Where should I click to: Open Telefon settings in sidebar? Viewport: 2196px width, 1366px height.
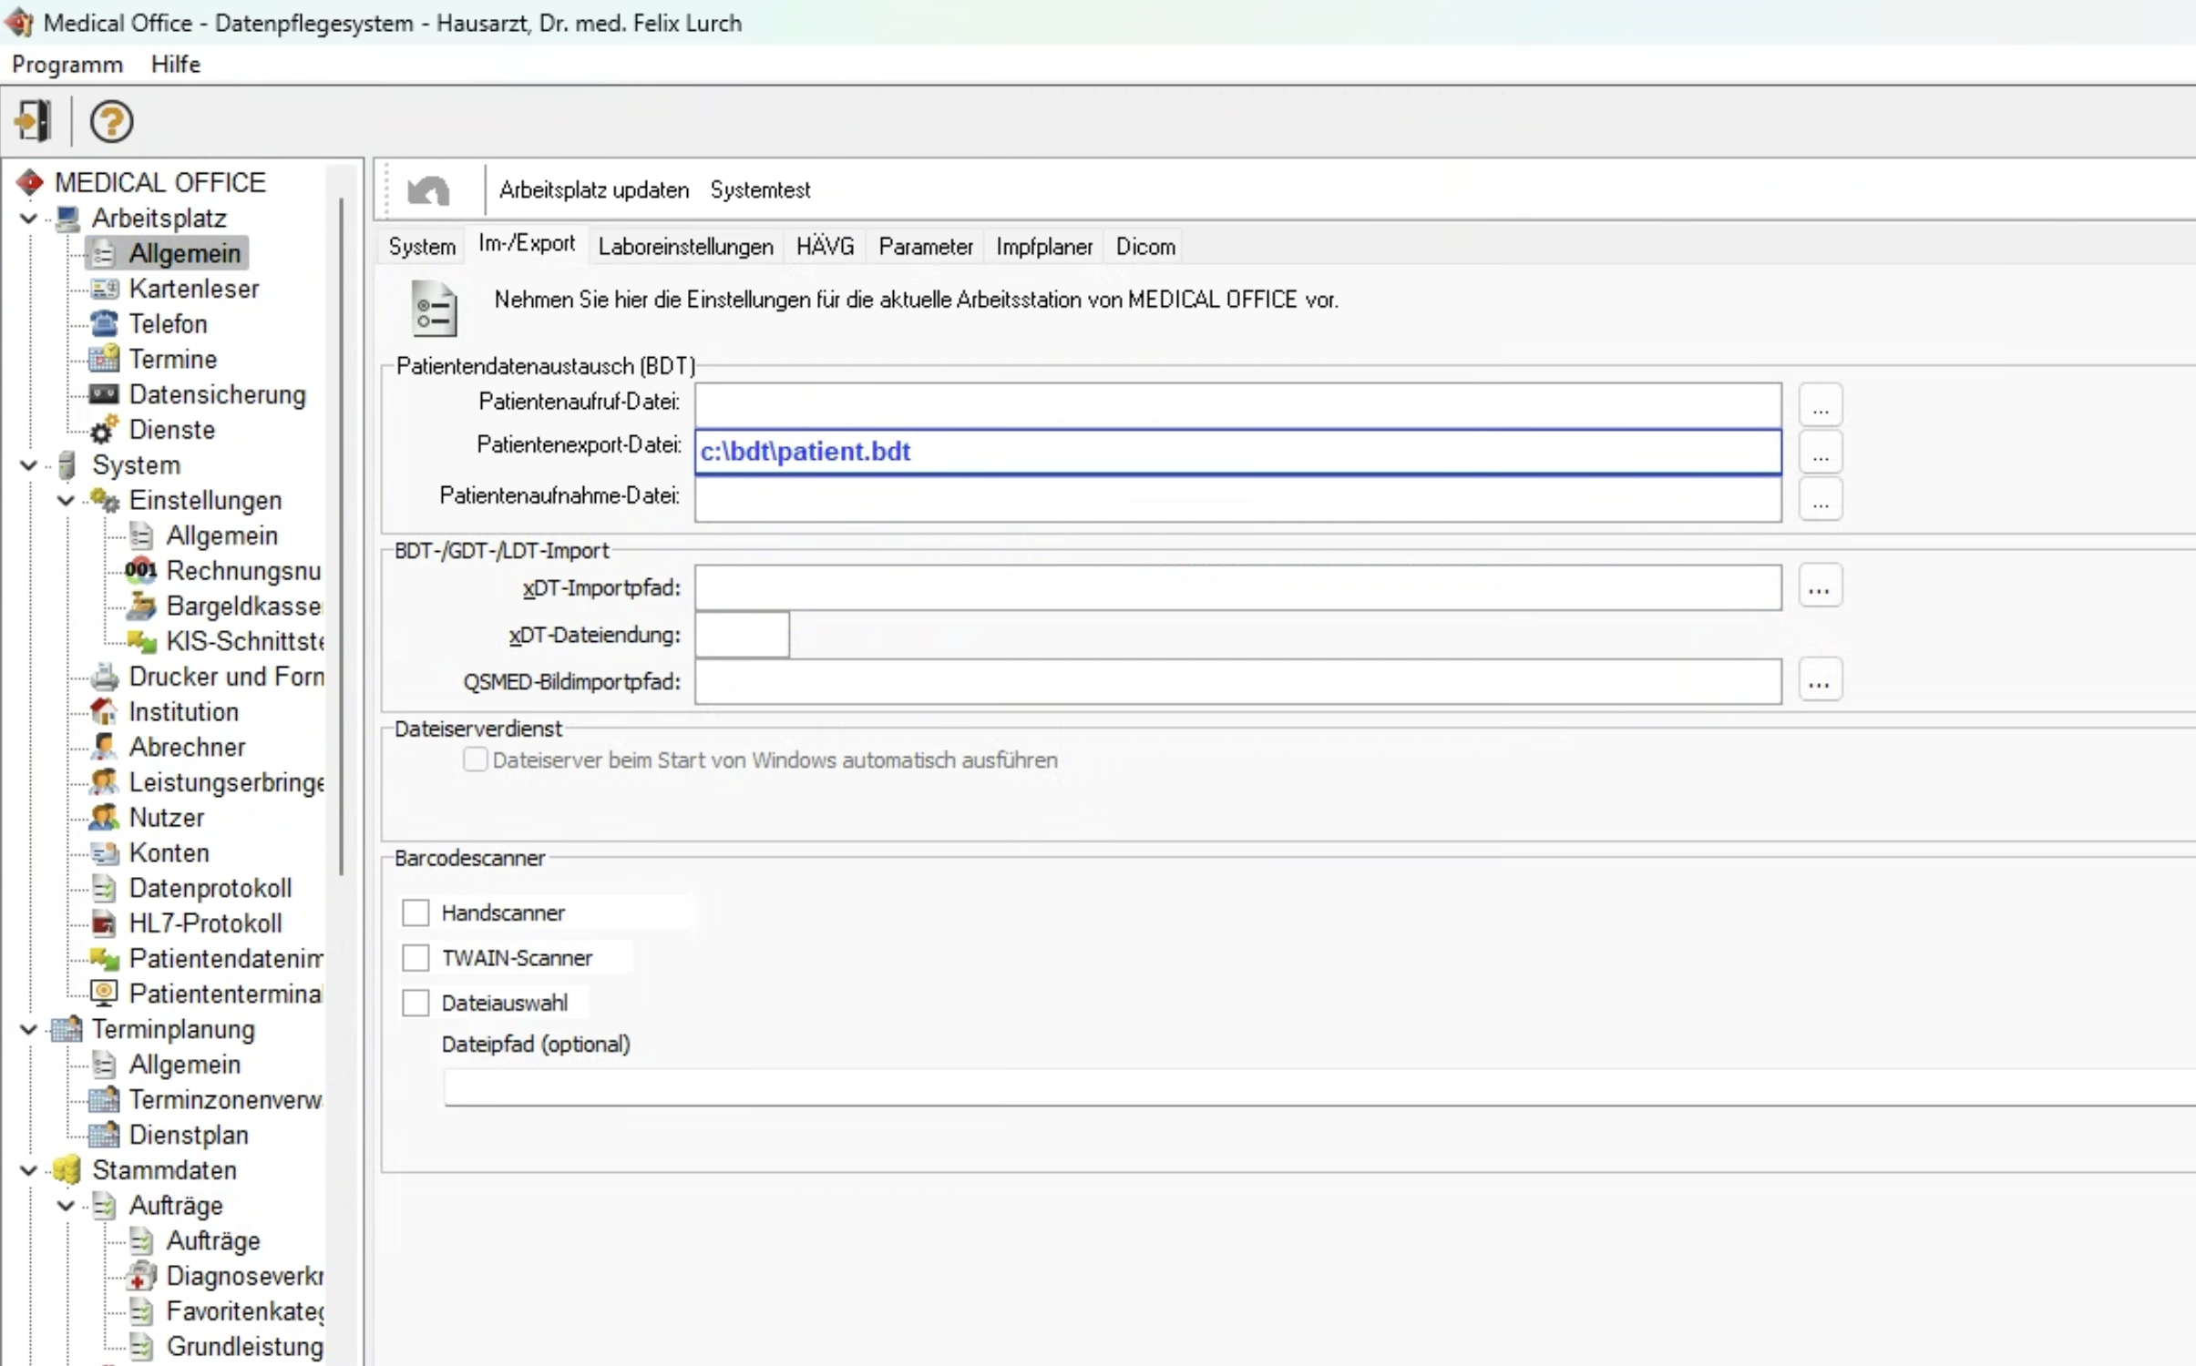click(x=168, y=324)
